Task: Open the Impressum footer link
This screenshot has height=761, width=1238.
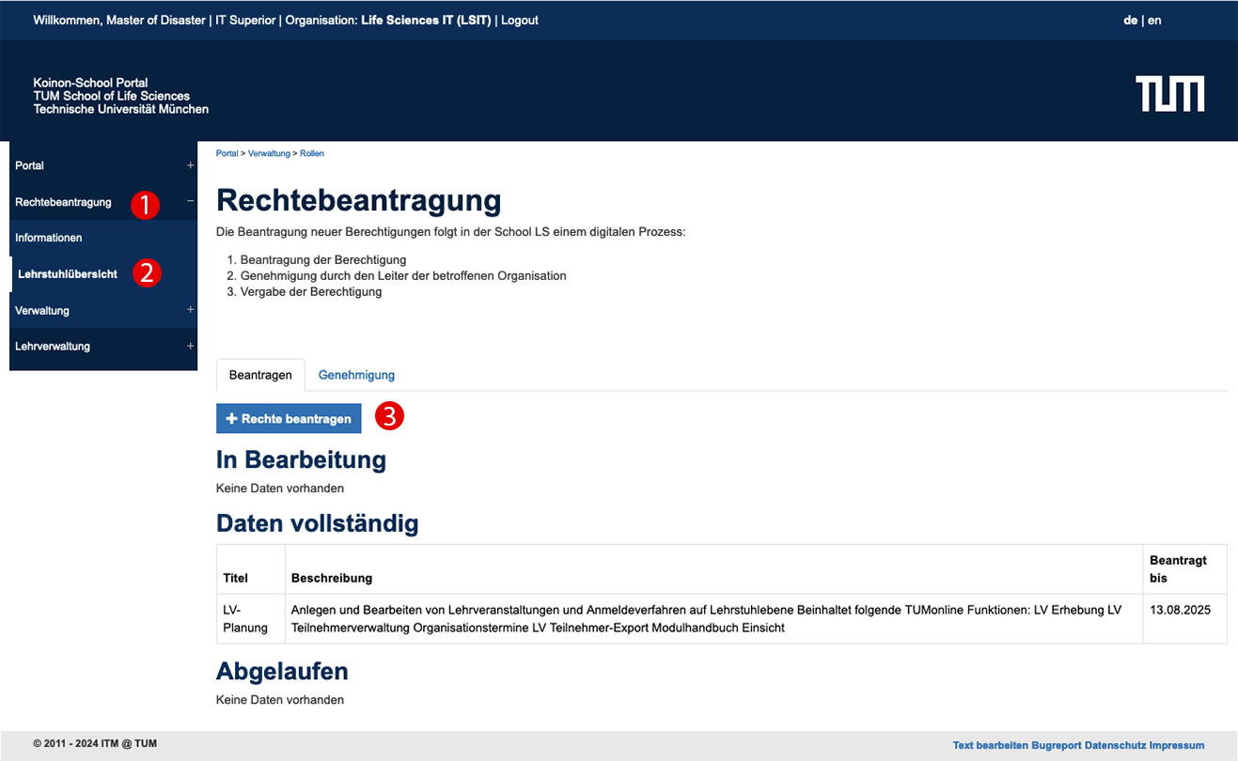Action: point(1177,745)
